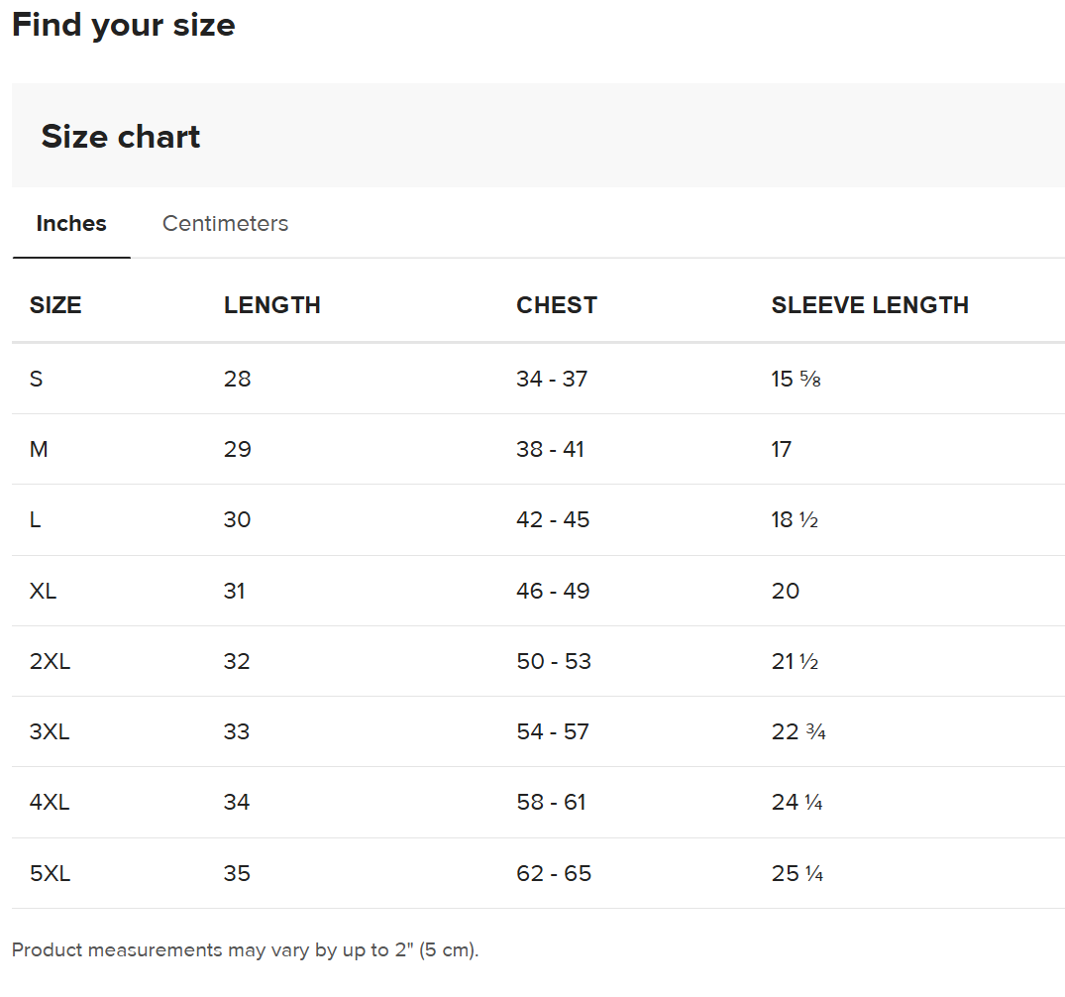Click the 34 - 37 chest value
Screen dimensions: 1065x997
click(552, 379)
